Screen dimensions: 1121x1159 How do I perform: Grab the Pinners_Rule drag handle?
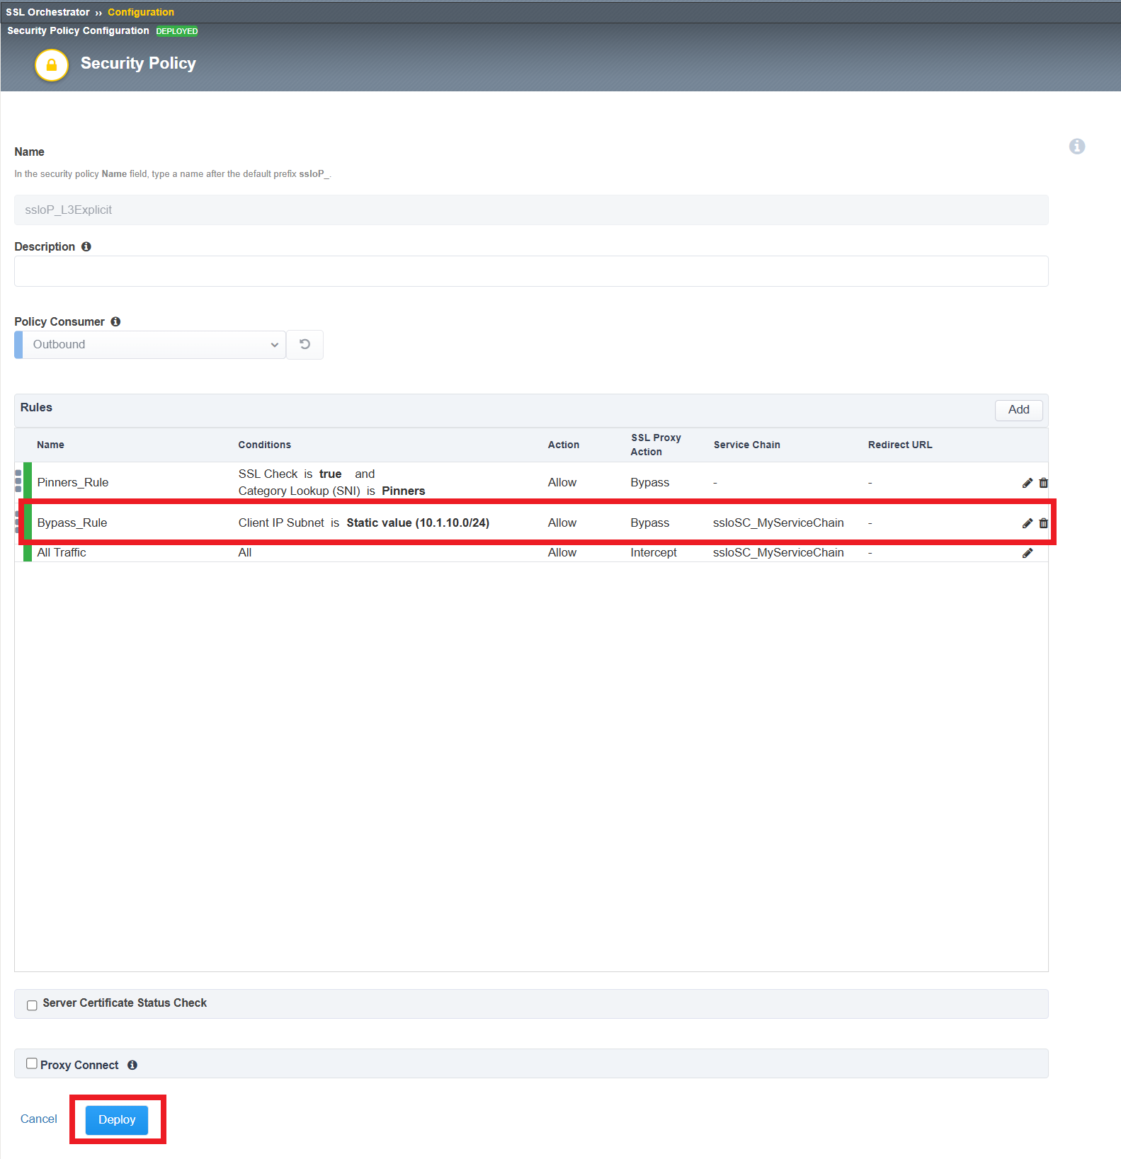18,481
